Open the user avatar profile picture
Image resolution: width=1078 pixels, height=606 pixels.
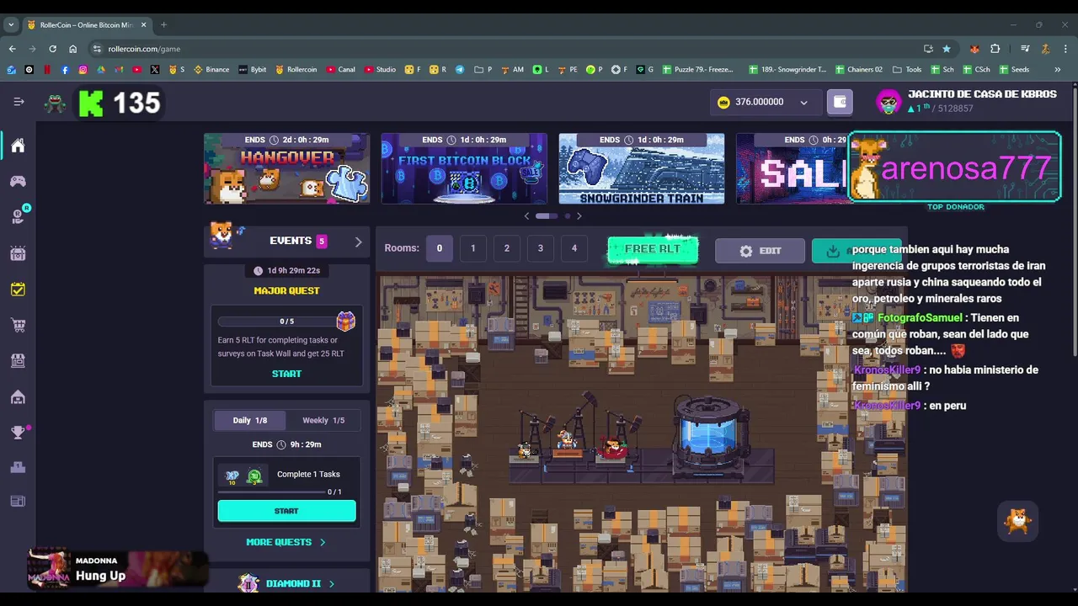(889, 102)
